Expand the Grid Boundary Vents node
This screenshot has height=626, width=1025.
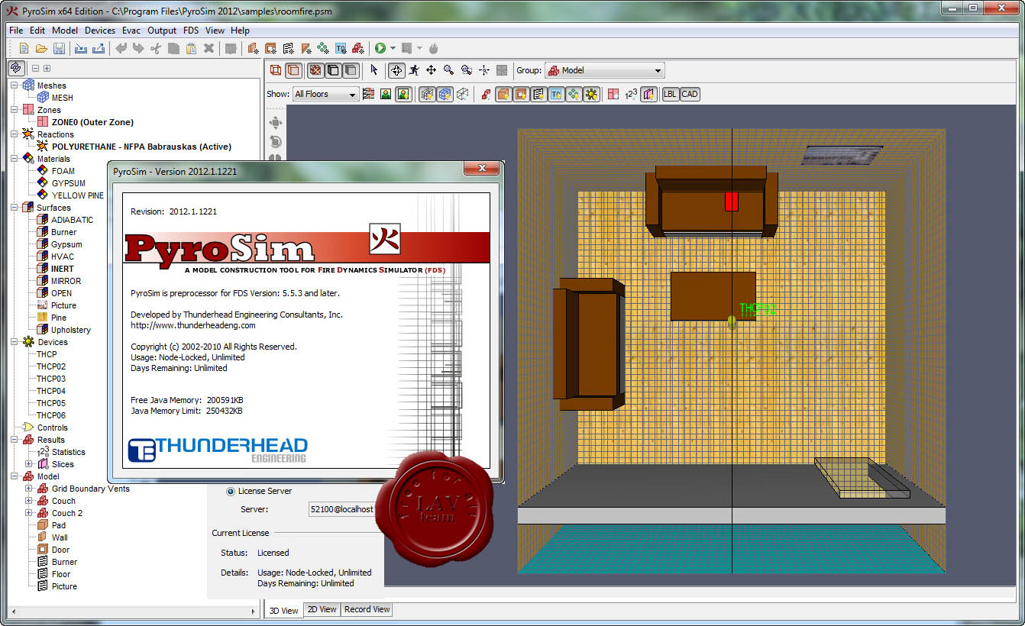coord(29,489)
